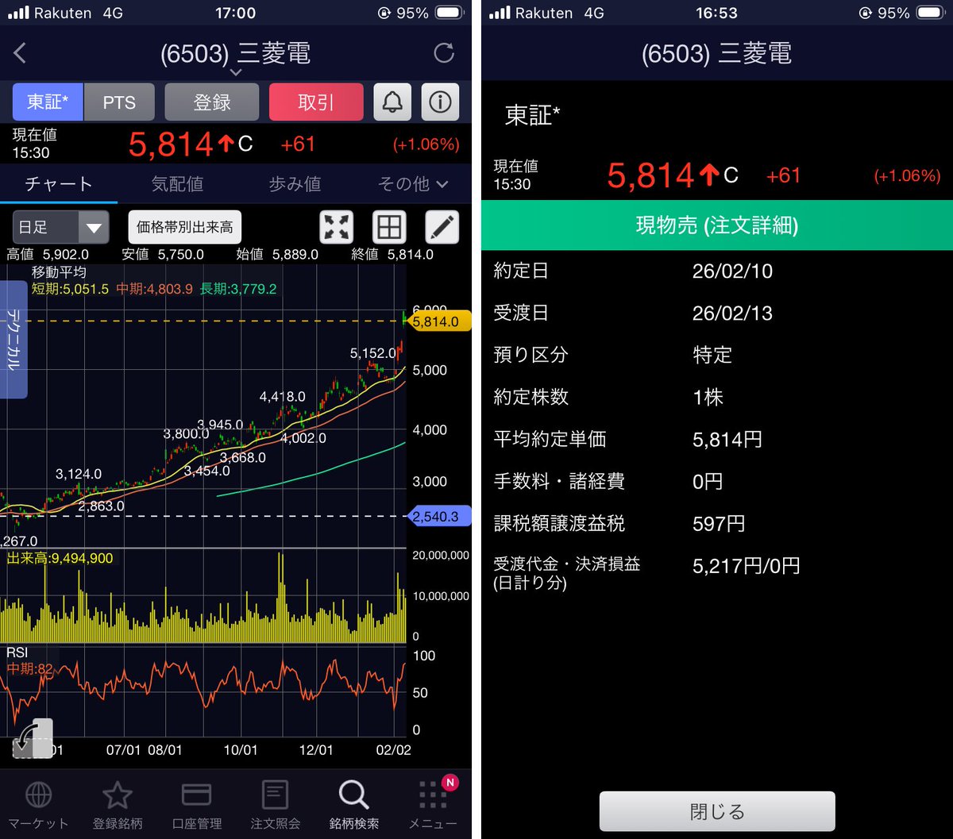
Task: Tap the 現物売 (注文詳細) header
Action: pos(717,225)
